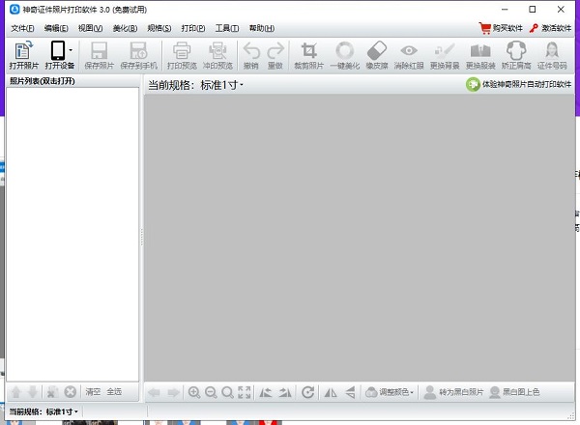The width and height of the screenshot is (580, 425).
Task: Open the 视图(V) menu
Action: coord(90,28)
